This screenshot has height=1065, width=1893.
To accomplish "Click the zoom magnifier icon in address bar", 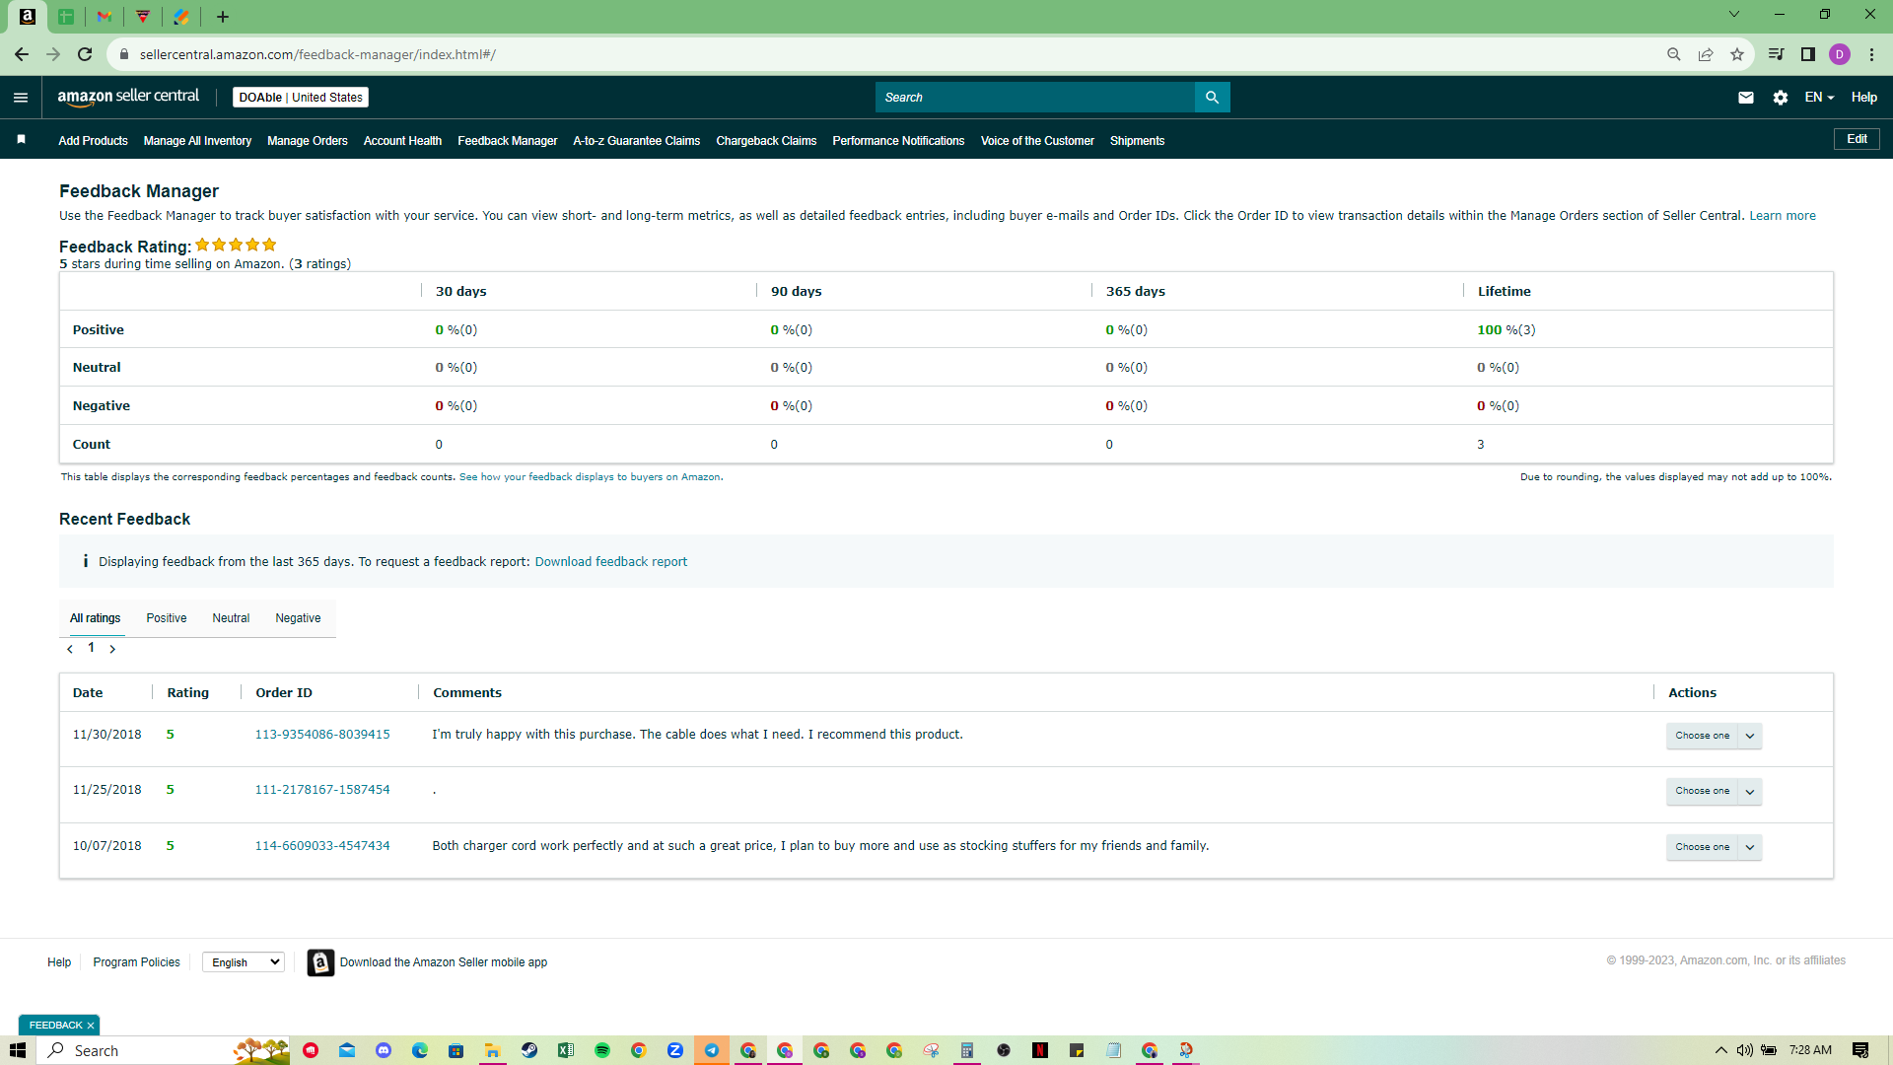I will point(1674,54).
